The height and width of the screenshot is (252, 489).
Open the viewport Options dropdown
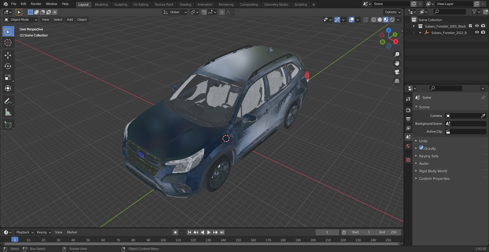(x=393, y=12)
